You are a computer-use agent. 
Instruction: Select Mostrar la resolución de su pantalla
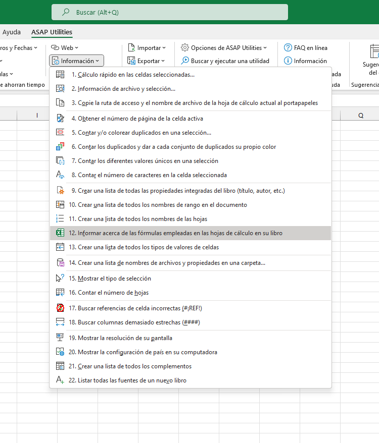pos(191,338)
